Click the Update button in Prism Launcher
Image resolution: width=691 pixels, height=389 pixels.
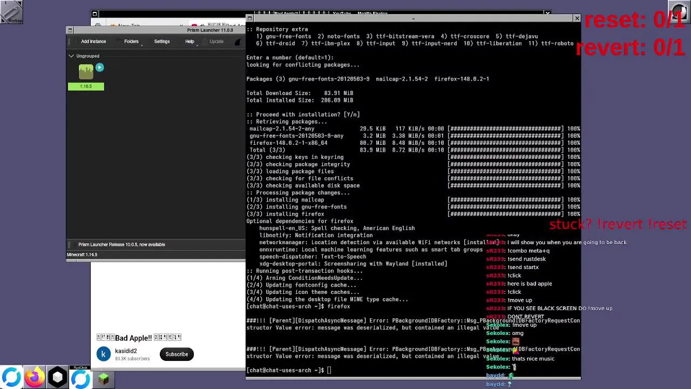point(216,42)
